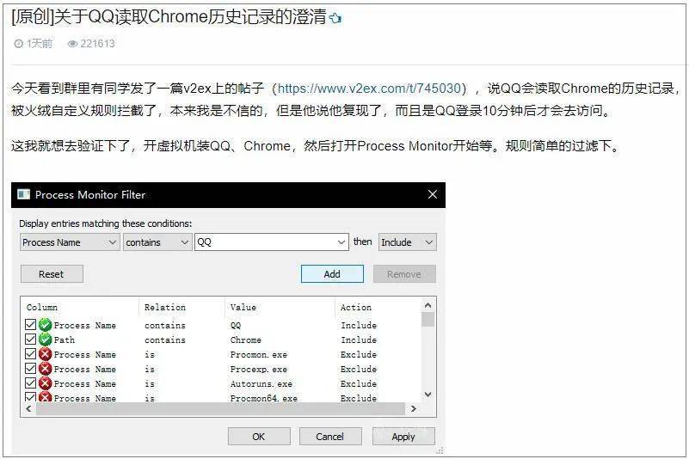The image size is (689, 459).
Task: Close the Process Monitor Filter dialog
Action: [x=433, y=194]
